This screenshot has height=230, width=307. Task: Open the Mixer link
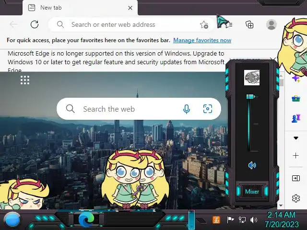coord(252,192)
